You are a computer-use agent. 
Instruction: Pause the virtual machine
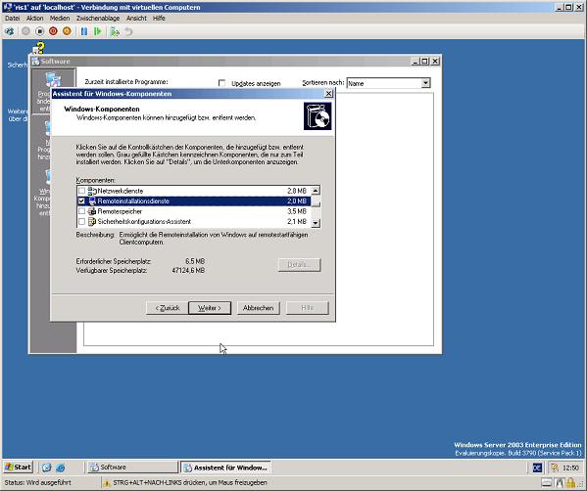click(84, 31)
